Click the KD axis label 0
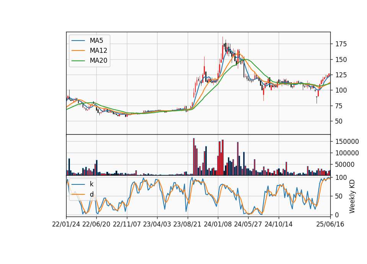Viewport: 367px width, 264px height. point(337,215)
